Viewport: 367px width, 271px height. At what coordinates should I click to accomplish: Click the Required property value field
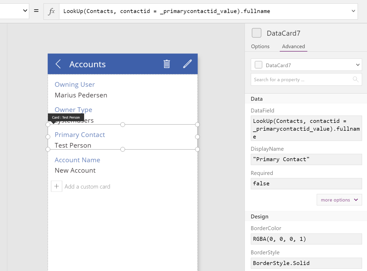pyautogui.click(x=306, y=184)
